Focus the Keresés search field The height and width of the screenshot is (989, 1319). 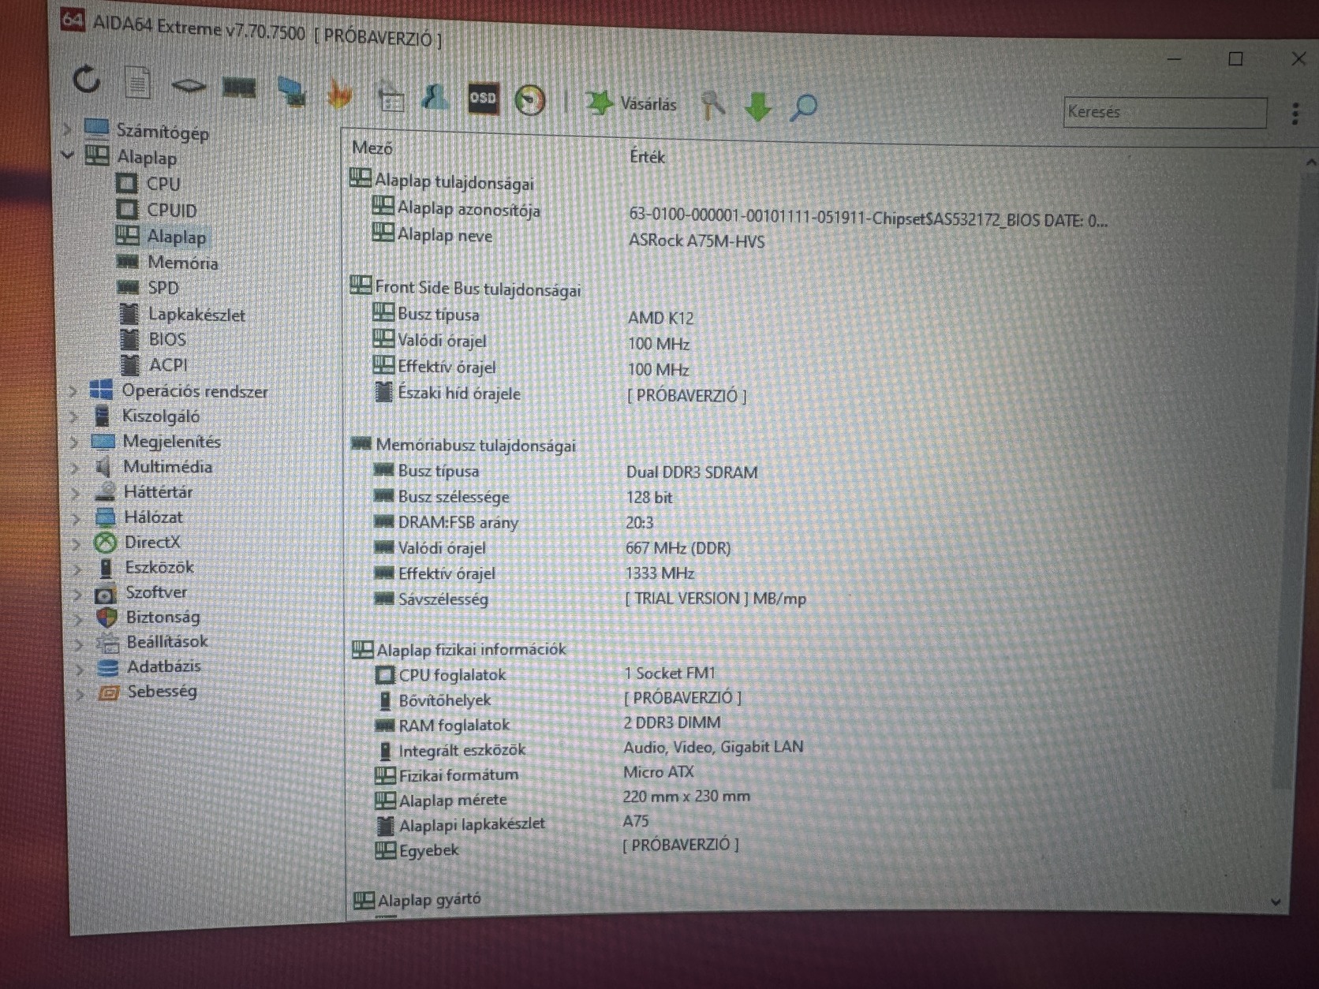click(1164, 112)
